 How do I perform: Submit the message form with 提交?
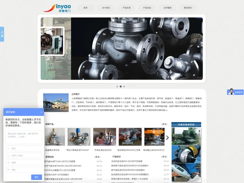(37, 177)
